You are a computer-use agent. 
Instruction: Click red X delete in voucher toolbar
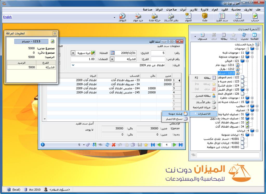pyautogui.click(x=114, y=145)
